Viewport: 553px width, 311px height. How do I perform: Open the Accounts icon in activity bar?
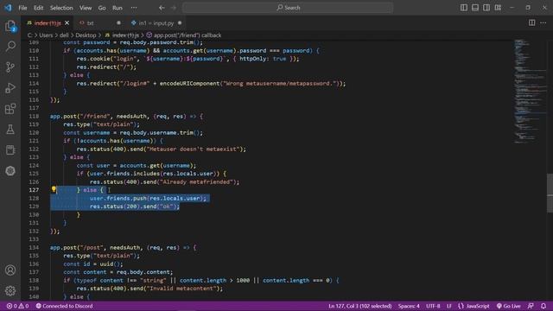pos(10,270)
